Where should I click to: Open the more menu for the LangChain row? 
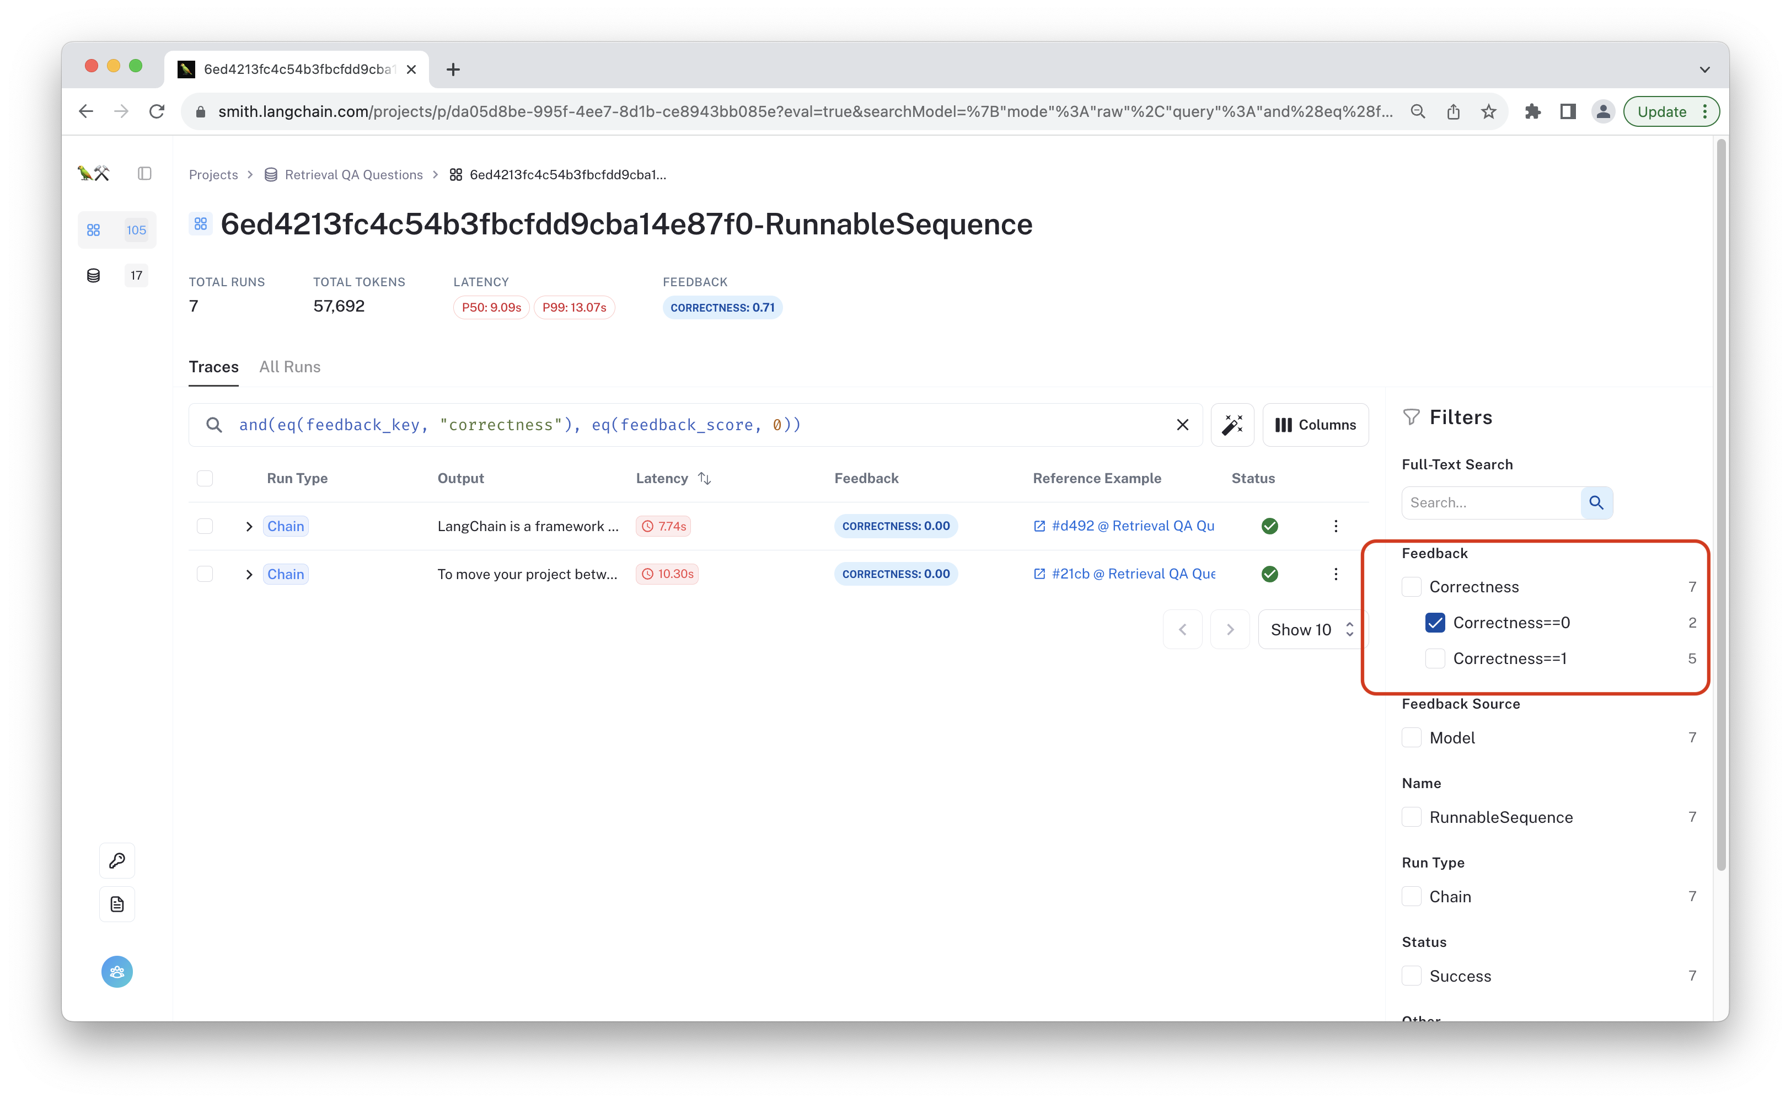point(1335,526)
